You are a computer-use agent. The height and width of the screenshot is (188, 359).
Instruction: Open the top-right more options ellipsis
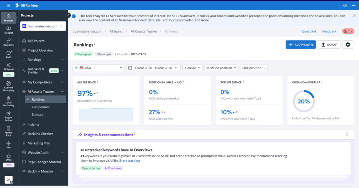(353, 5)
